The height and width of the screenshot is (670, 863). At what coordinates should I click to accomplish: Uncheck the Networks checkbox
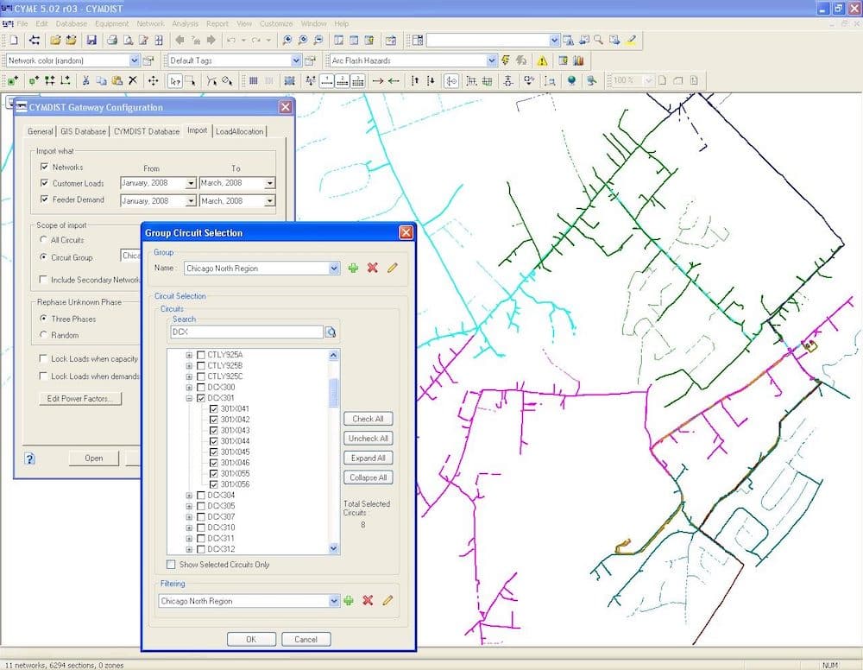(45, 167)
